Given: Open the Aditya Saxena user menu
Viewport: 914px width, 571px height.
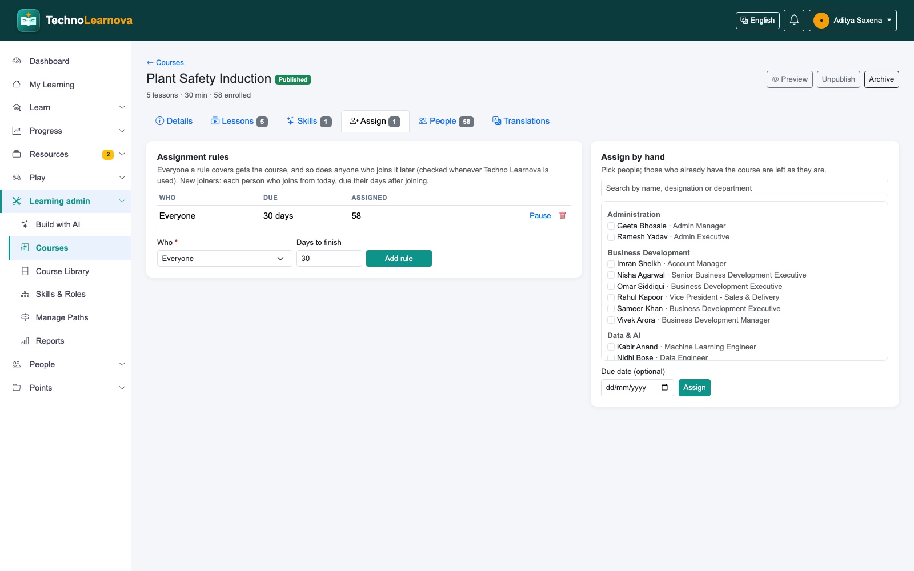Looking at the screenshot, I should 853,21.
